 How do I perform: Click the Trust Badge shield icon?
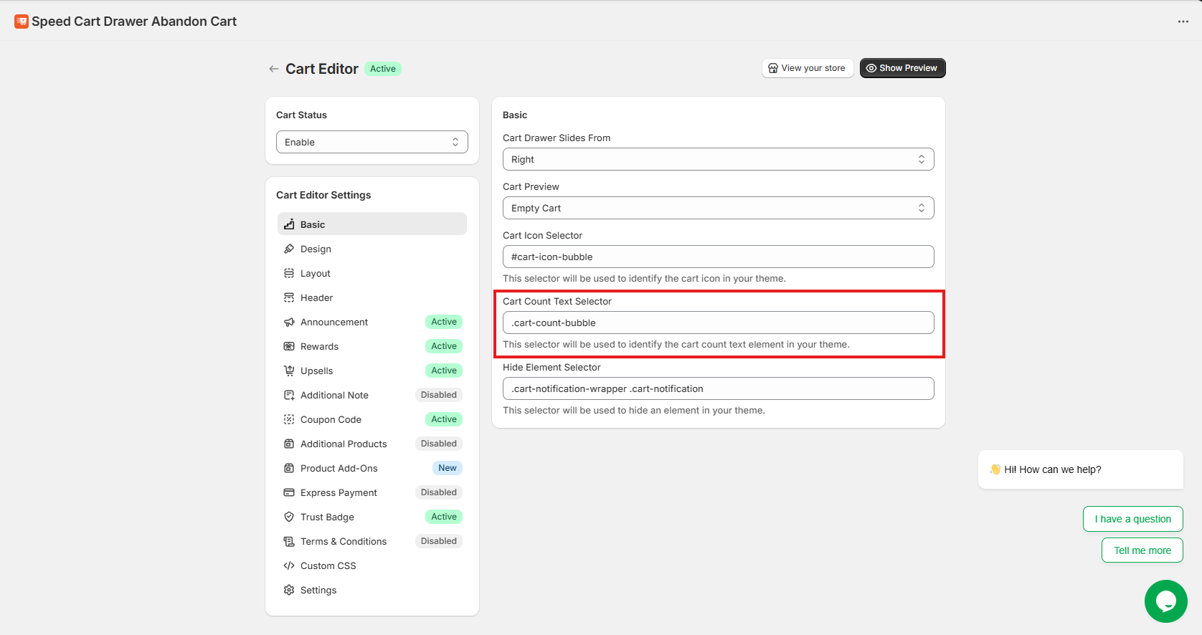click(289, 517)
